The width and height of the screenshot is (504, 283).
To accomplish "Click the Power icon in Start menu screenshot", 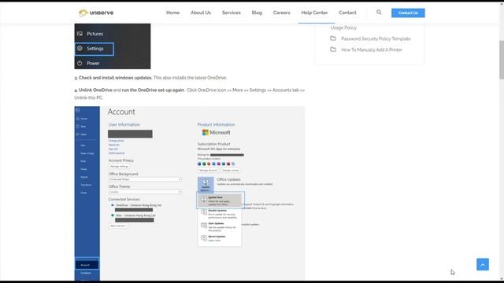I will point(80,63).
